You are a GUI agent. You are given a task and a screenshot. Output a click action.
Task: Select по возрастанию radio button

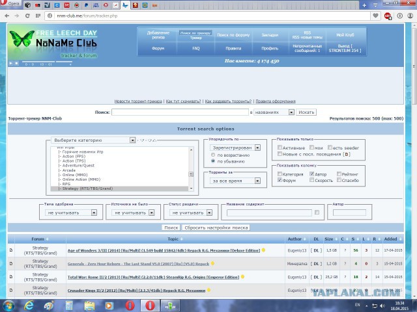pos(213,155)
